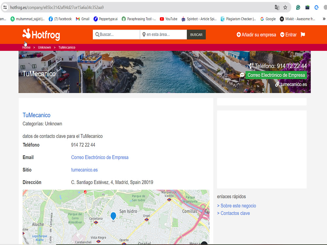Go to Home in breadcrumb

pos(26,47)
